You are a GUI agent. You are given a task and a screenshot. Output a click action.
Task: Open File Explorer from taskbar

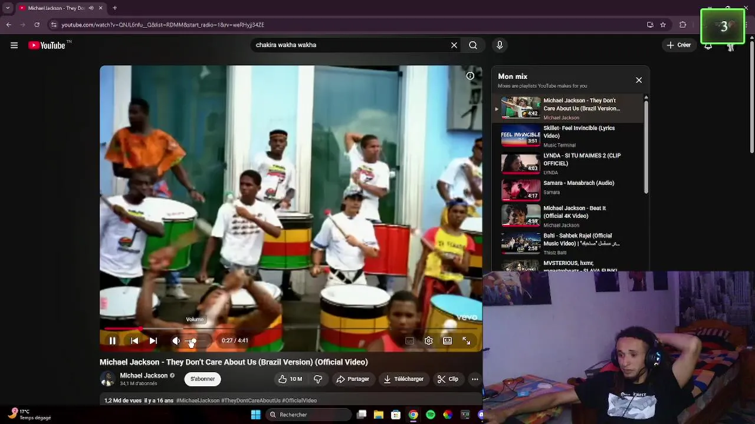click(x=379, y=415)
